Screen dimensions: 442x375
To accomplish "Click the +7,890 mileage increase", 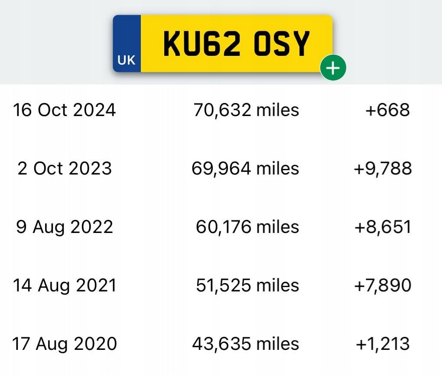I will click(x=383, y=285).
